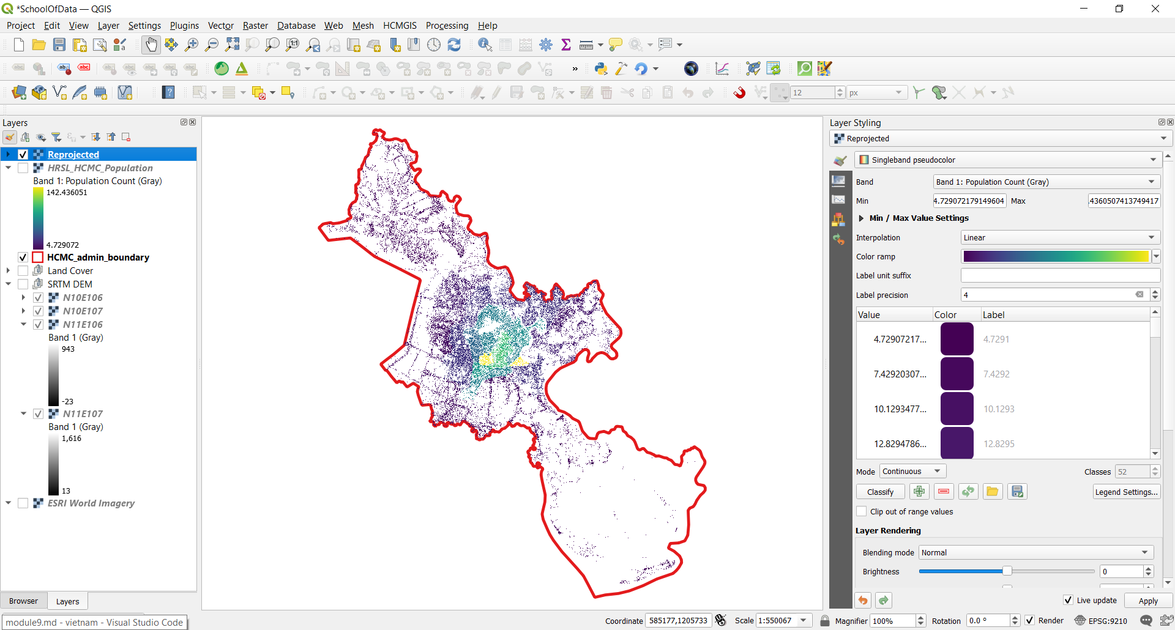Check the SRTM DEM group visibility
This screenshot has width=1175, height=630.
[23, 284]
